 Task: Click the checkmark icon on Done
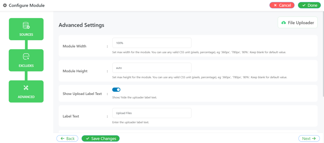pos(304,5)
